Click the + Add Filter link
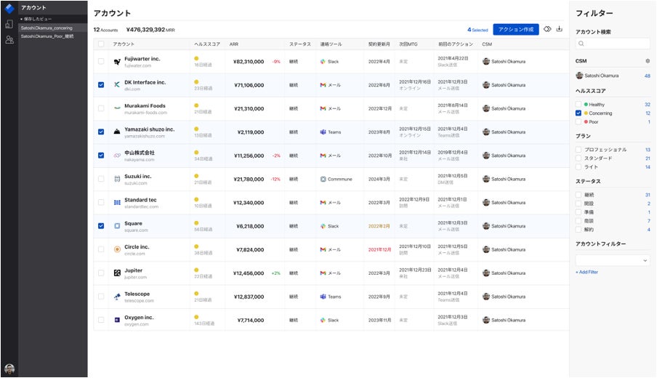 tap(587, 272)
